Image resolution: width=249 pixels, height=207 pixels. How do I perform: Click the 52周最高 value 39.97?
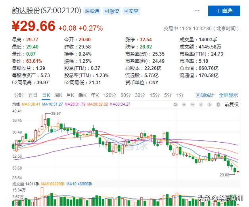(x=42, y=83)
